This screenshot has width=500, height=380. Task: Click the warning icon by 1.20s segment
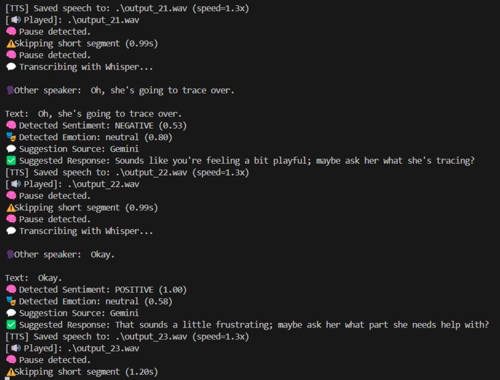pos(11,371)
